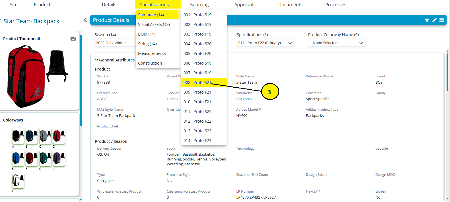The height and width of the screenshot is (202, 450).
Task: Select 002 : Proto S19 specification
Action: click(x=204, y=24)
